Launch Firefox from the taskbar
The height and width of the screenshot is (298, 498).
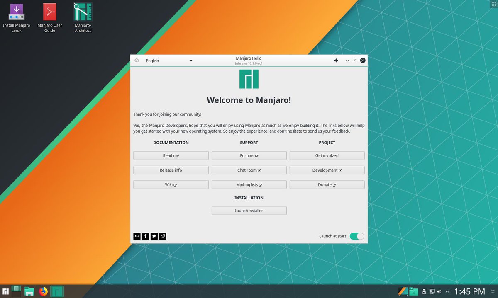coord(43,291)
